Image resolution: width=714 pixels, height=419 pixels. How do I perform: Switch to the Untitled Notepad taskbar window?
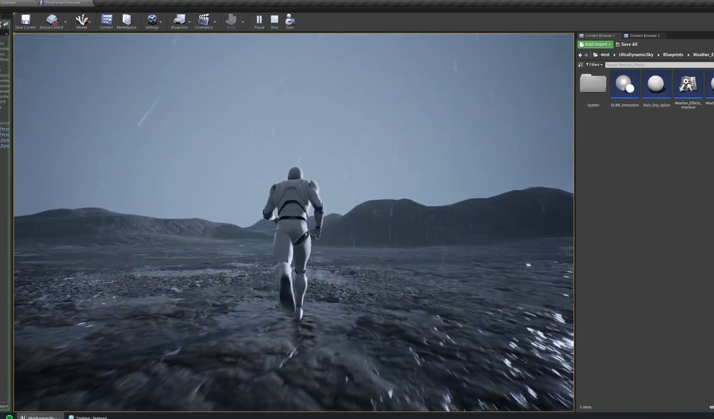[x=87, y=417]
